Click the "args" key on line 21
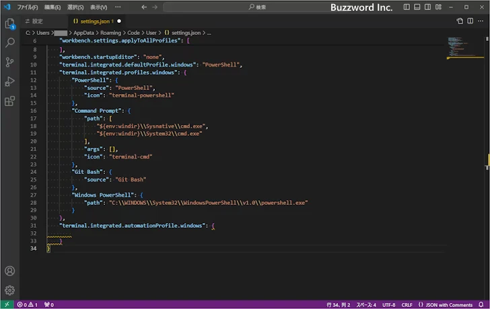 (x=94, y=149)
